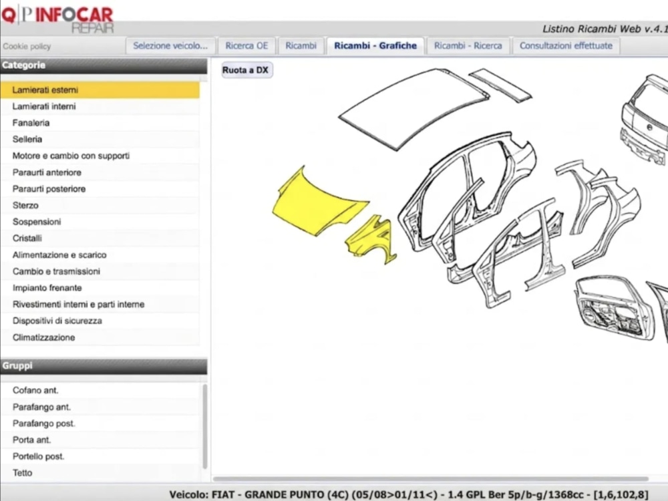Select the Lamierati interni category
The width and height of the screenshot is (668, 501).
pos(100,106)
